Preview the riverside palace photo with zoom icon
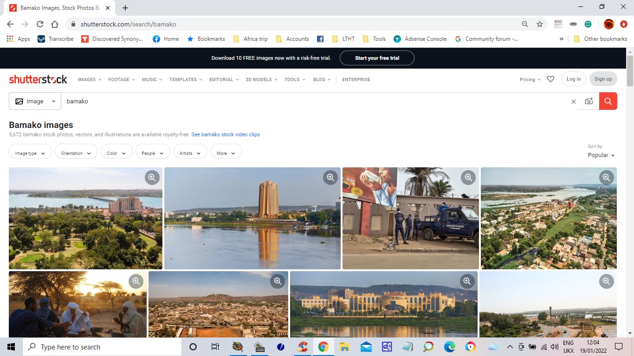Viewport: 634px width, 356px height. pyautogui.click(x=467, y=281)
